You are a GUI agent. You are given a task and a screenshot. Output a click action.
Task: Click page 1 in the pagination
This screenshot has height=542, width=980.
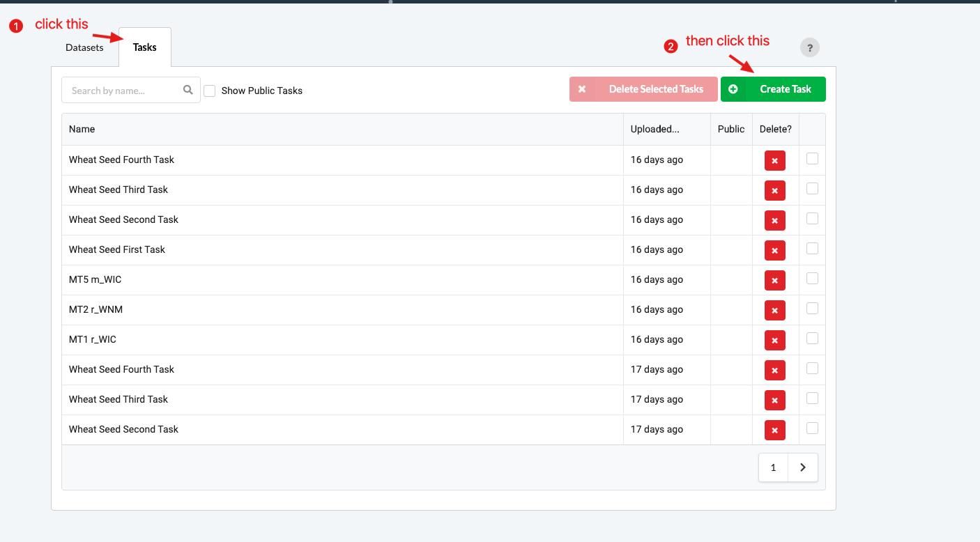pyautogui.click(x=773, y=467)
